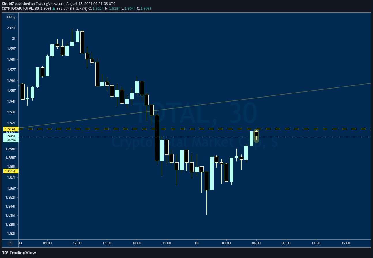The height and width of the screenshot is (258, 373).
Task: Click the low value 1.904T
Action: [130, 9]
